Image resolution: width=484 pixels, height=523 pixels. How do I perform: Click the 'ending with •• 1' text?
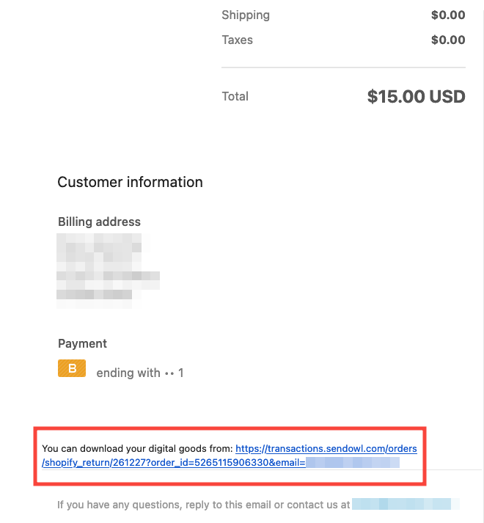[x=140, y=373]
